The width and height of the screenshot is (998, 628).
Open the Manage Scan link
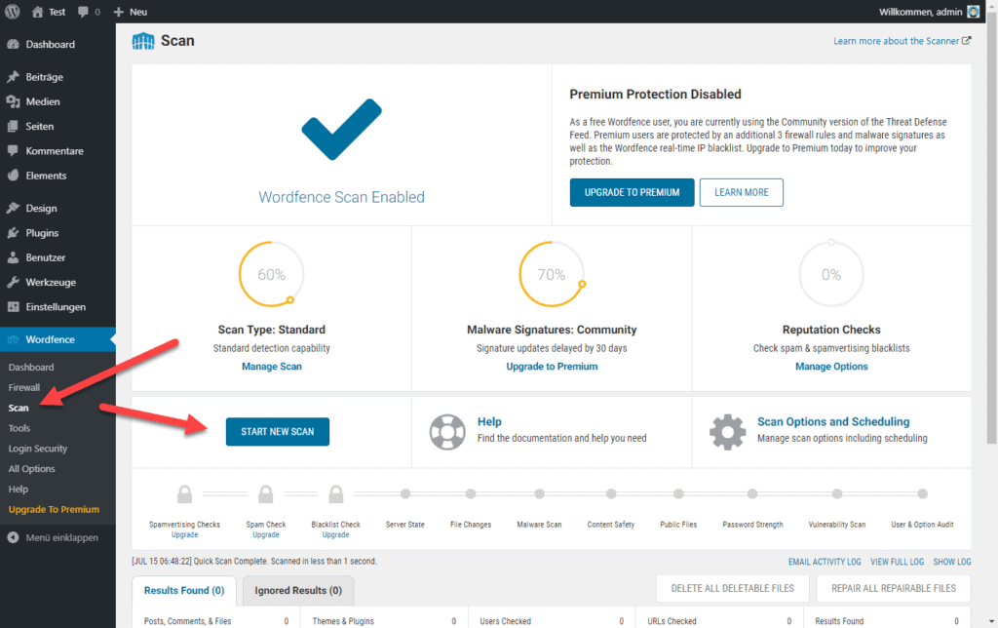[x=272, y=367]
